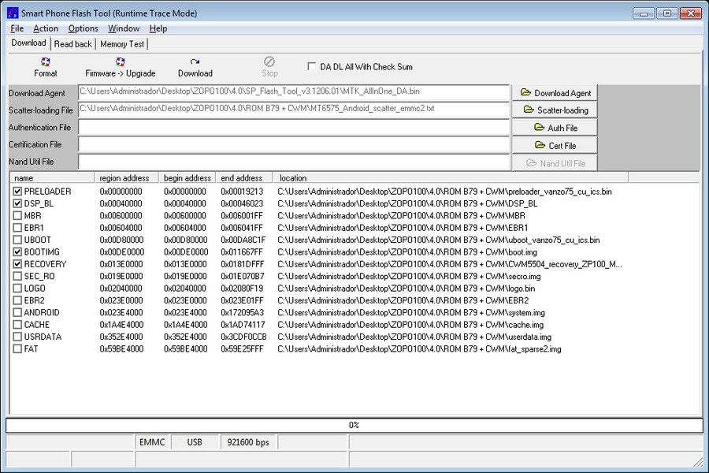Viewport: 709px width, 473px height.
Task: Click the 0% download progress bar
Action: (x=354, y=425)
